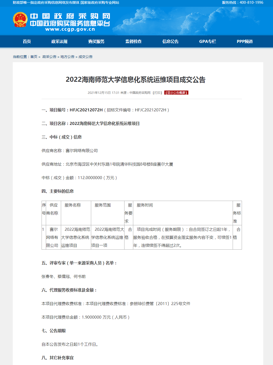Click the 首页 breadcrumb link

[34, 57]
